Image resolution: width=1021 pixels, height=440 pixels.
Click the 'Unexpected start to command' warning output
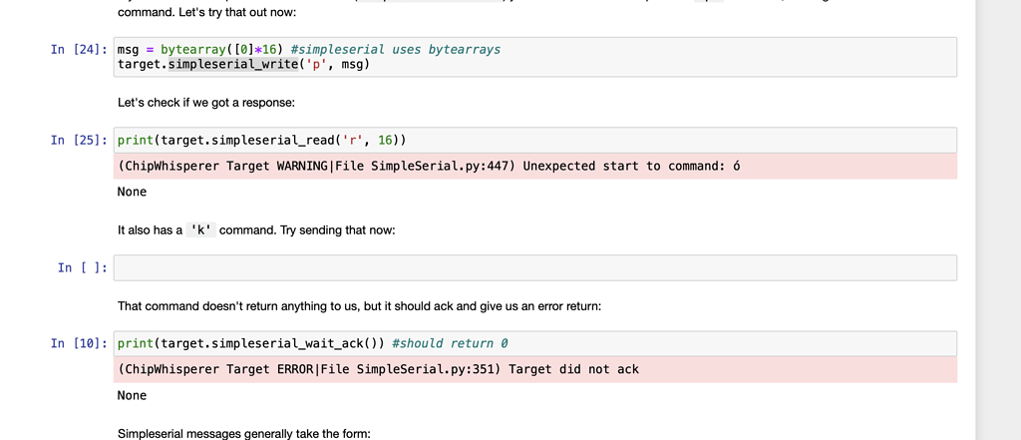coord(429,166)
